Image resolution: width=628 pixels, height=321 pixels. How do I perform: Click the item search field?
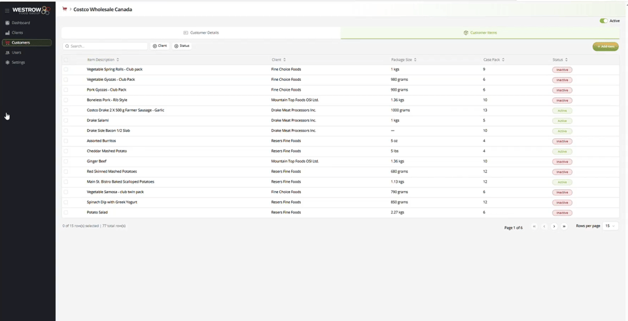pyautogui.click(x=105, y=46)
